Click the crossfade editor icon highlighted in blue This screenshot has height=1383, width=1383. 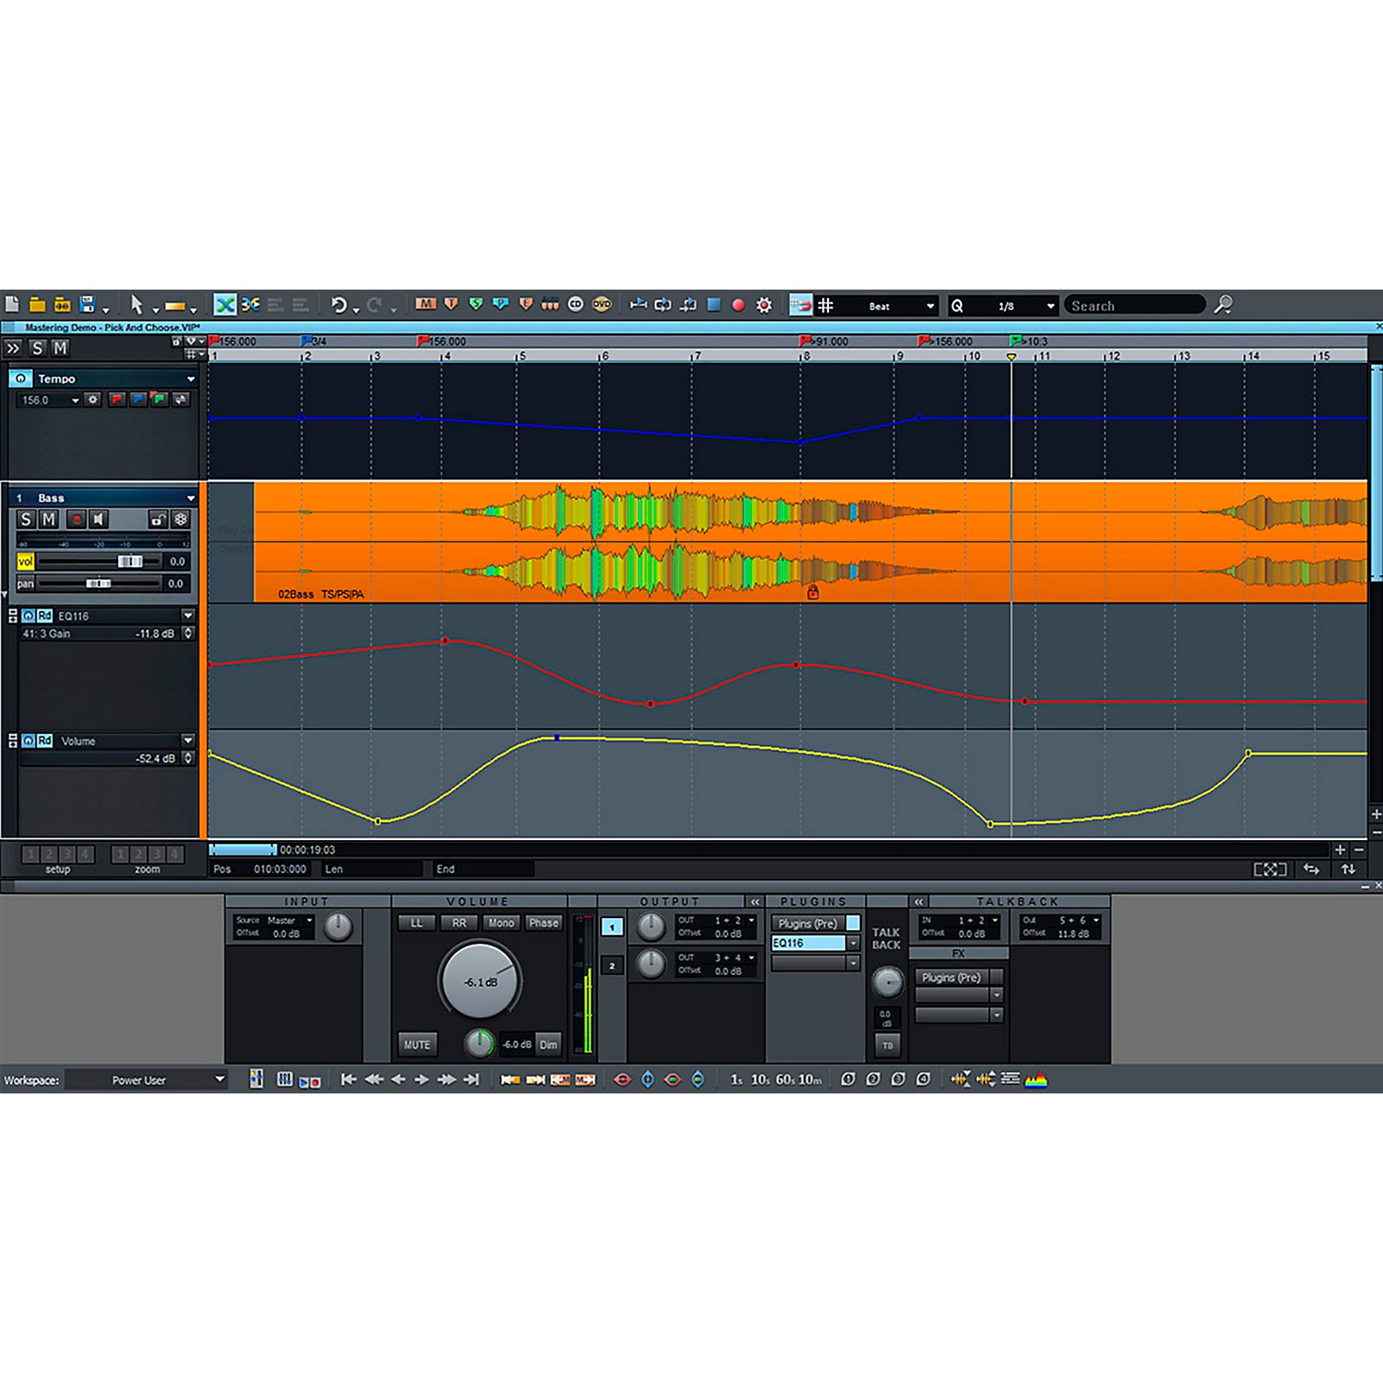coord(225,304)
